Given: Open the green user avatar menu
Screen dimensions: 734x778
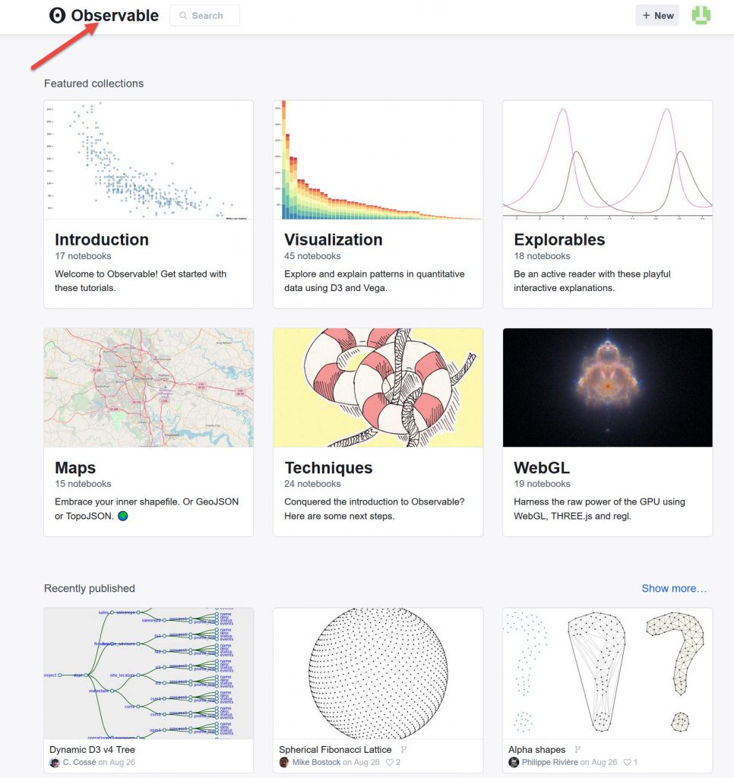Looking at the screenshot, I should [701, 15].
